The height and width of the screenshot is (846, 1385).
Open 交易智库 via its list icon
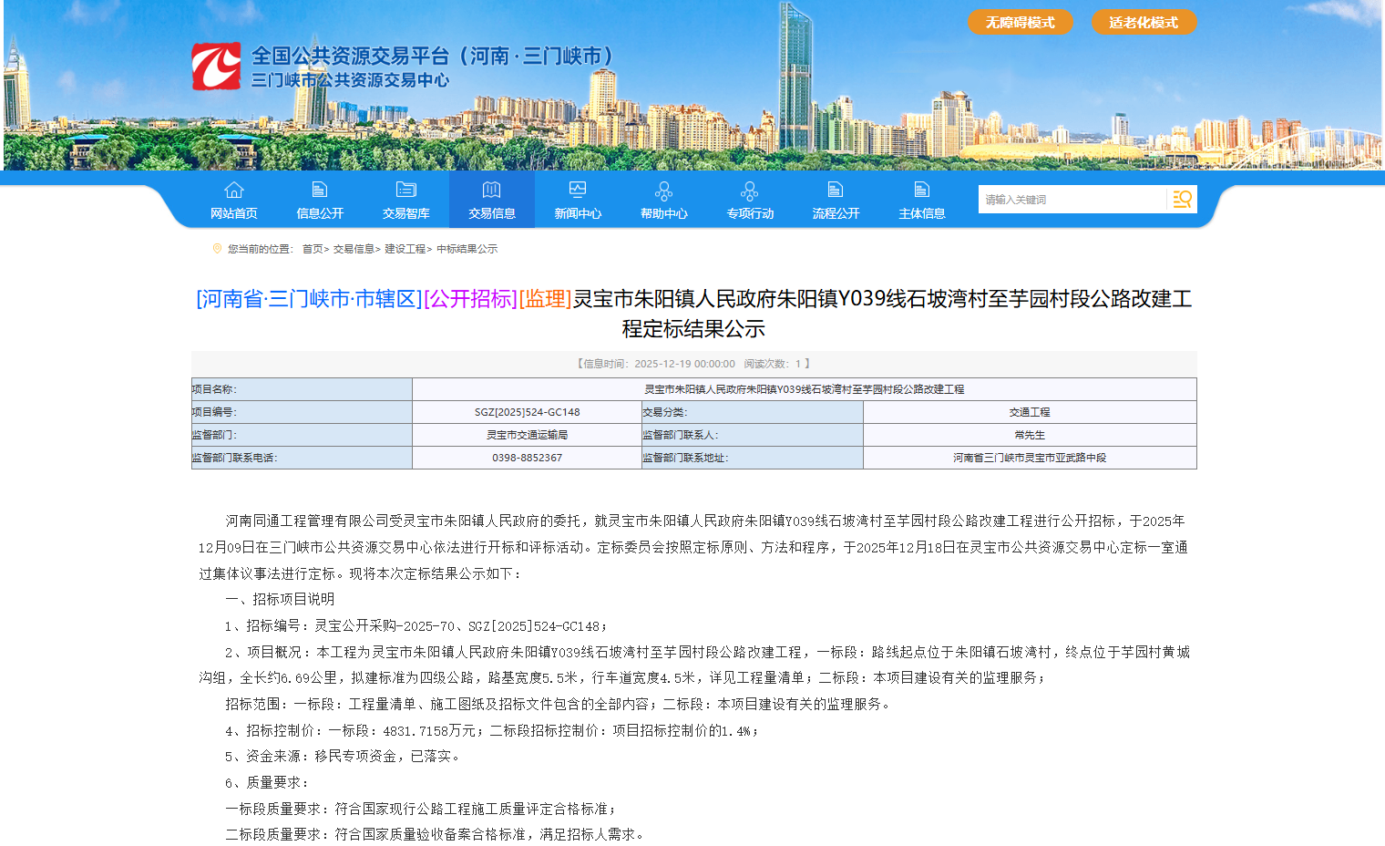tap(405, 189)
